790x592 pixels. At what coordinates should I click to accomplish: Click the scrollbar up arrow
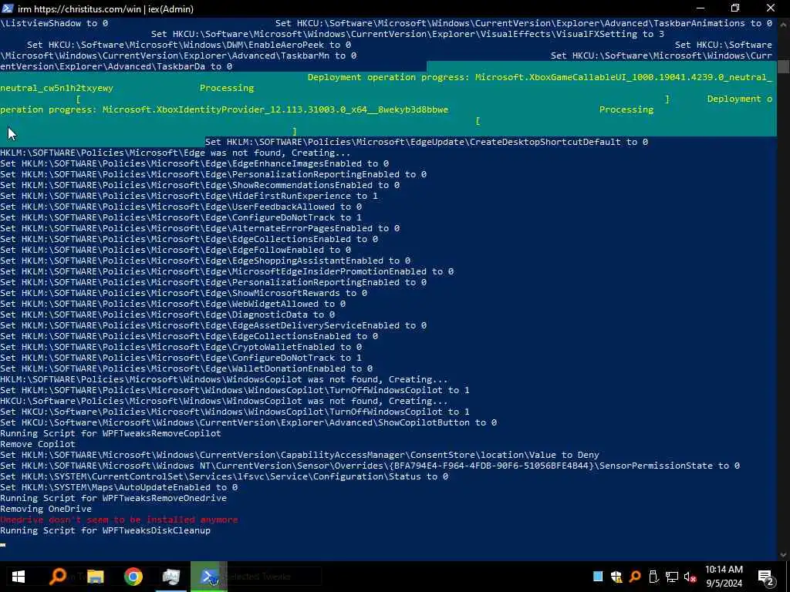coord(784,22)
